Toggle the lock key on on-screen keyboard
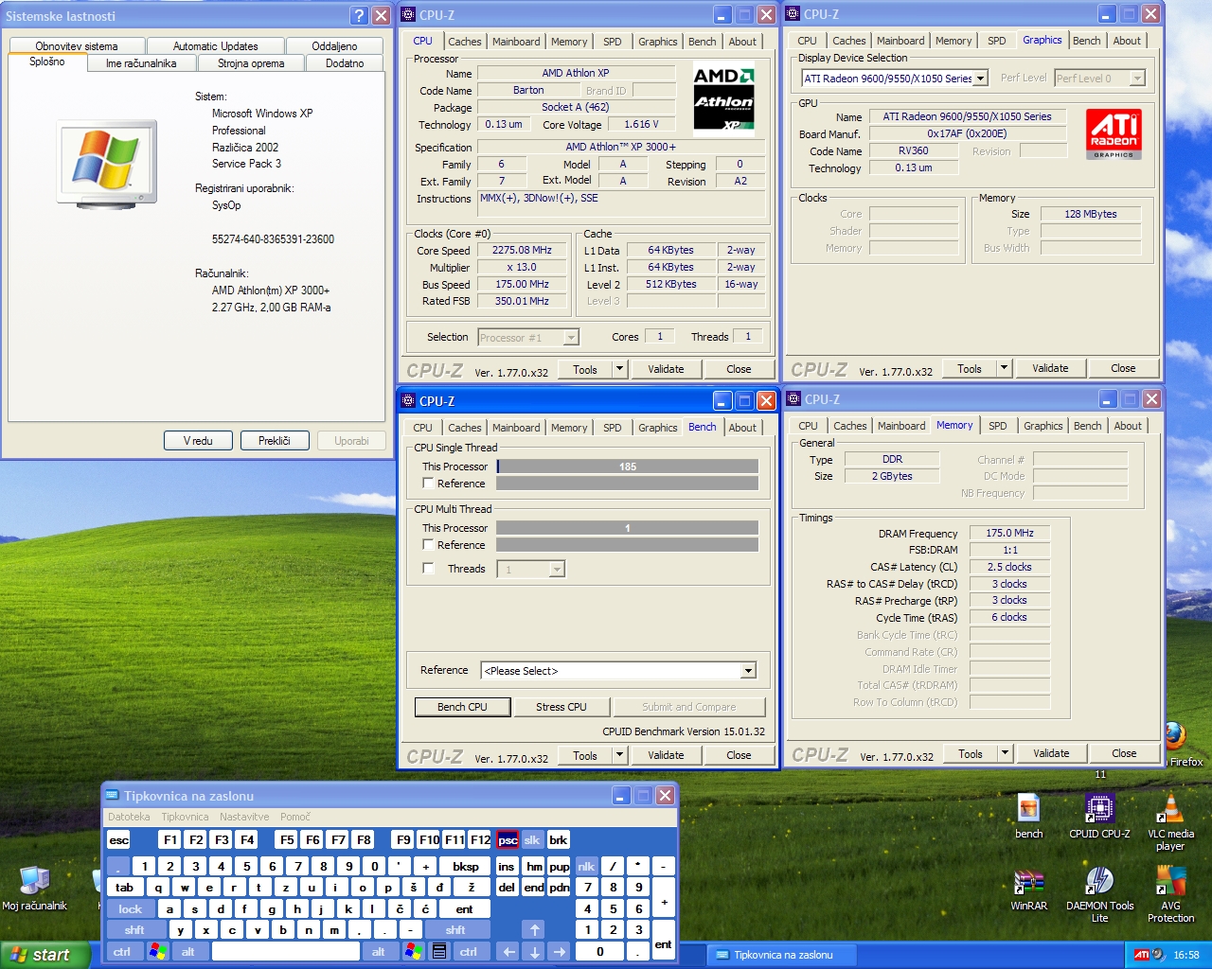This screenshot has width=1212, height=969. click(x=131, y=908)
